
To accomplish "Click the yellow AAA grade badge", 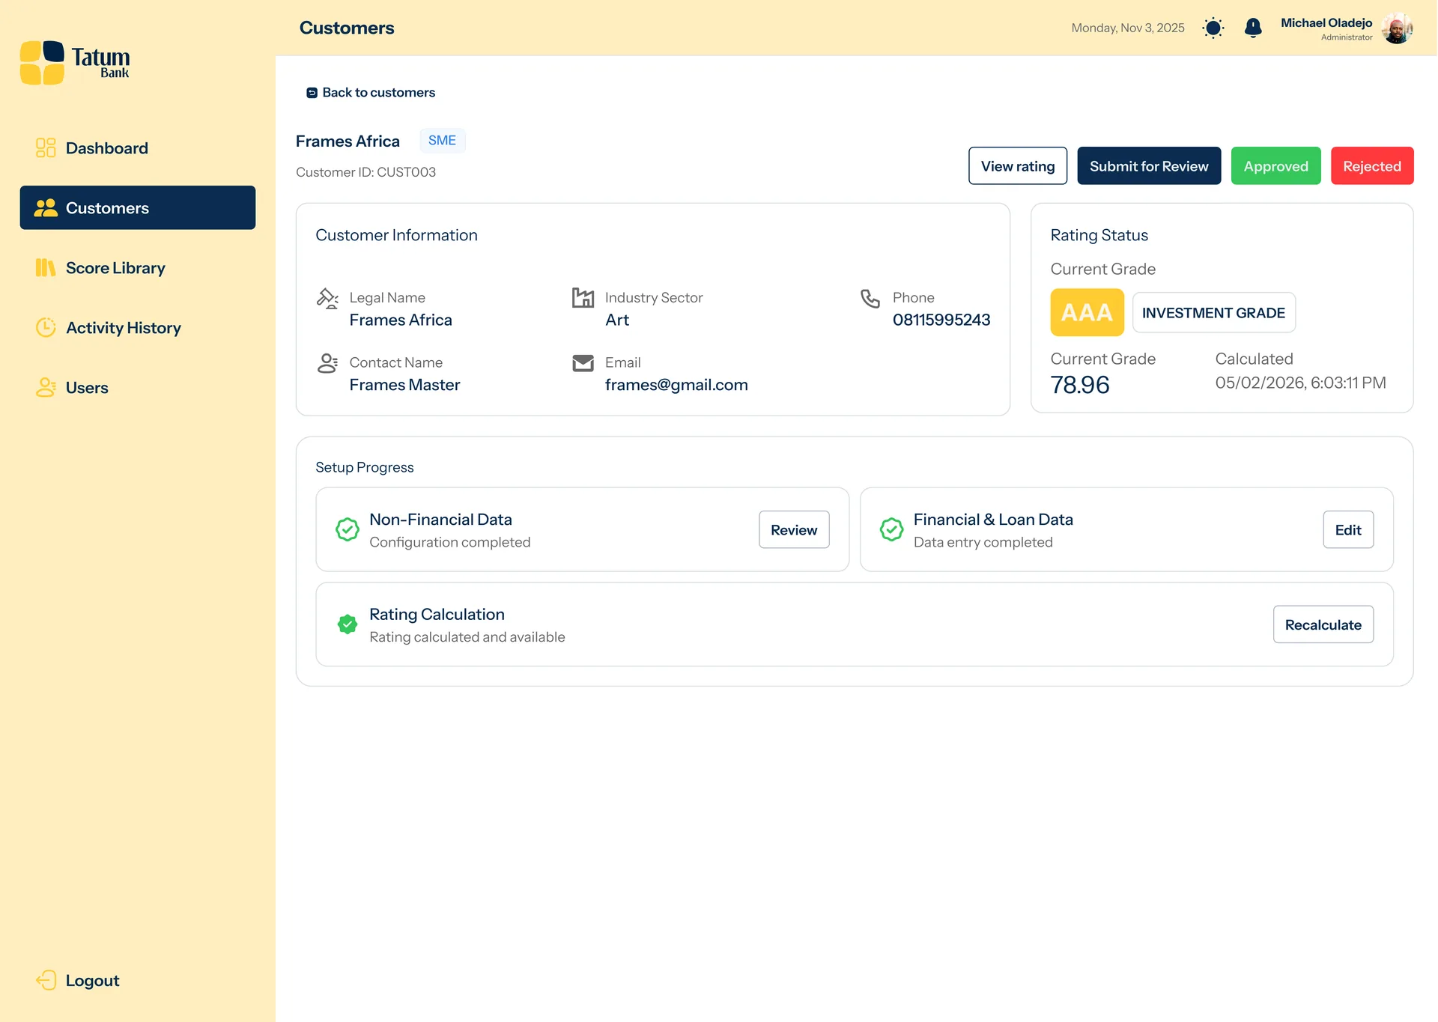I will pyautogui.click(x=1087, y=312).
